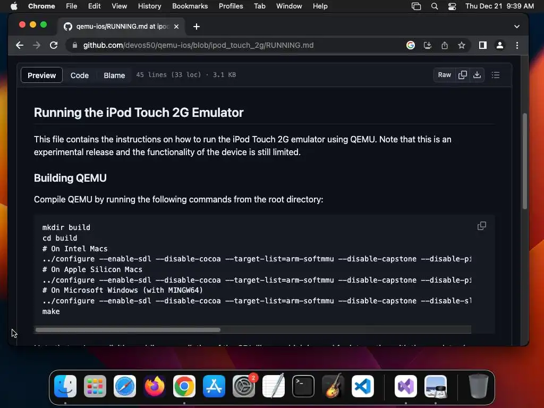Open the View menu
Viewport: 544px width, 408px height.
tap(119, 6)
